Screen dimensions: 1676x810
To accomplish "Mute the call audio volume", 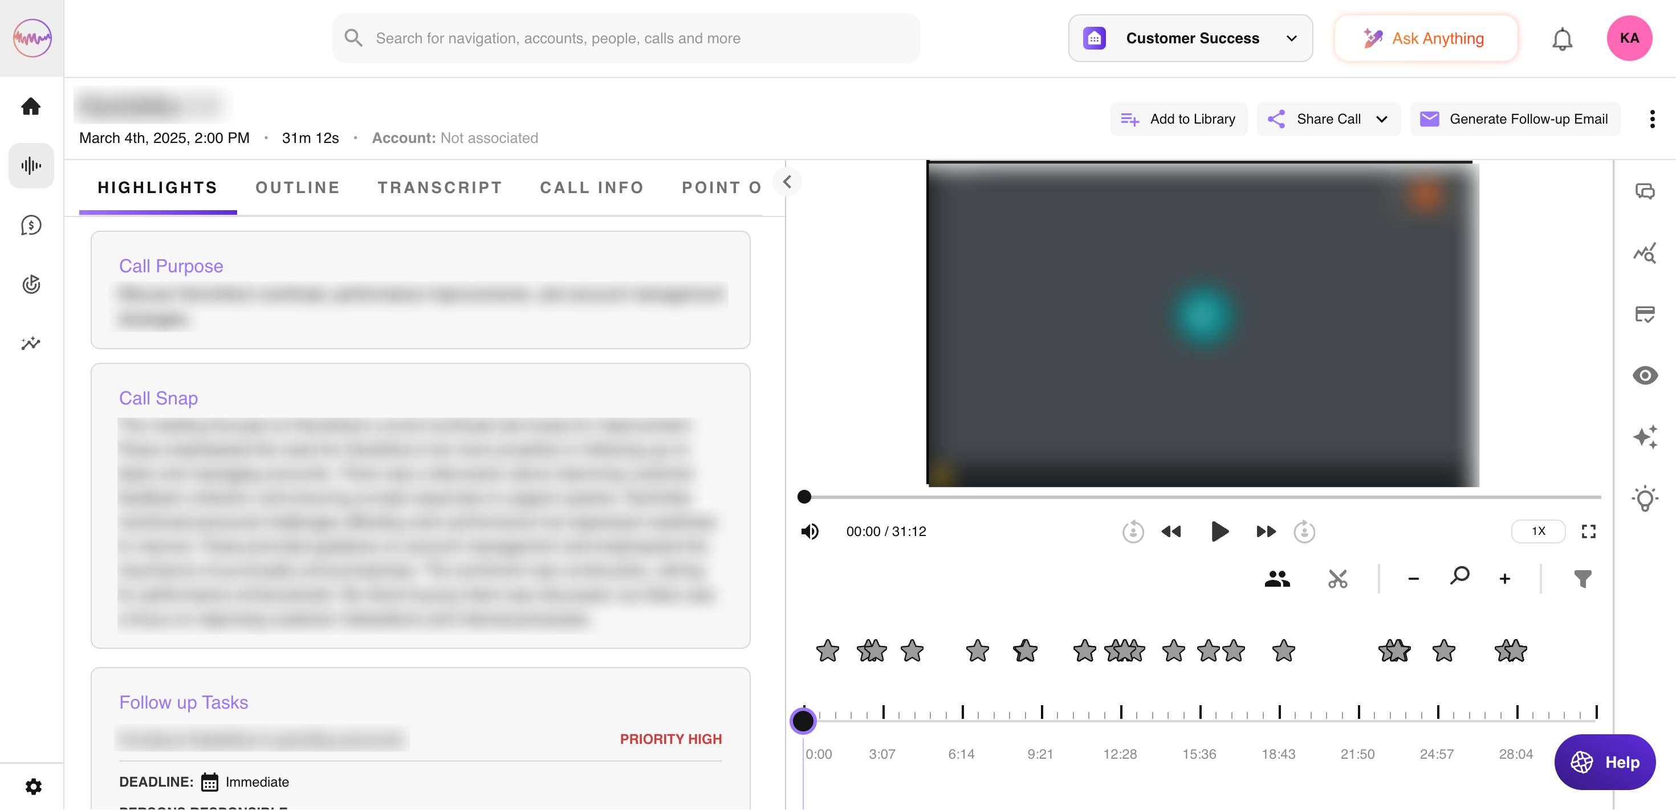I will pyautogui.click(x=809, y=532).
